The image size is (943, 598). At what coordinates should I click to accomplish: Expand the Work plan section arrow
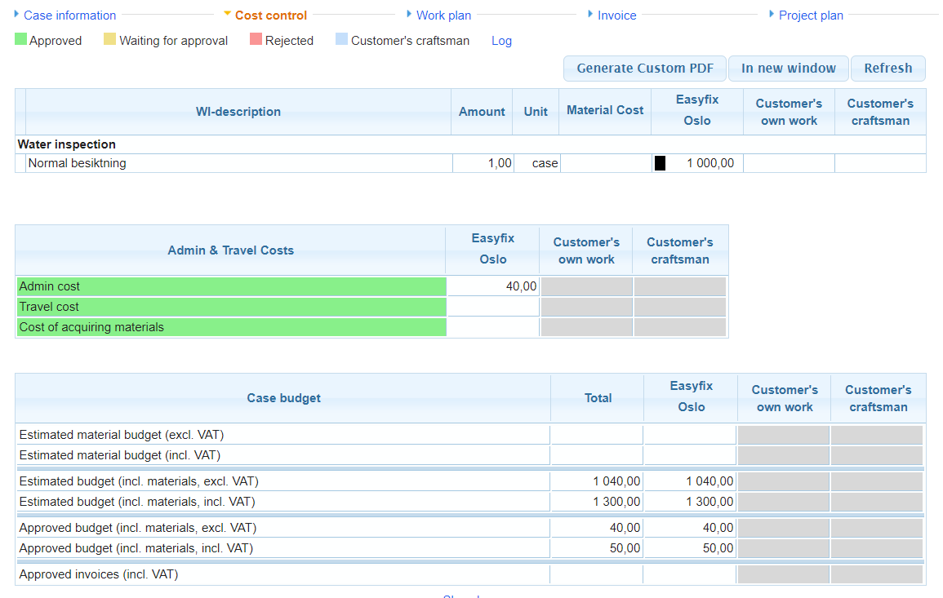point(408,15)
